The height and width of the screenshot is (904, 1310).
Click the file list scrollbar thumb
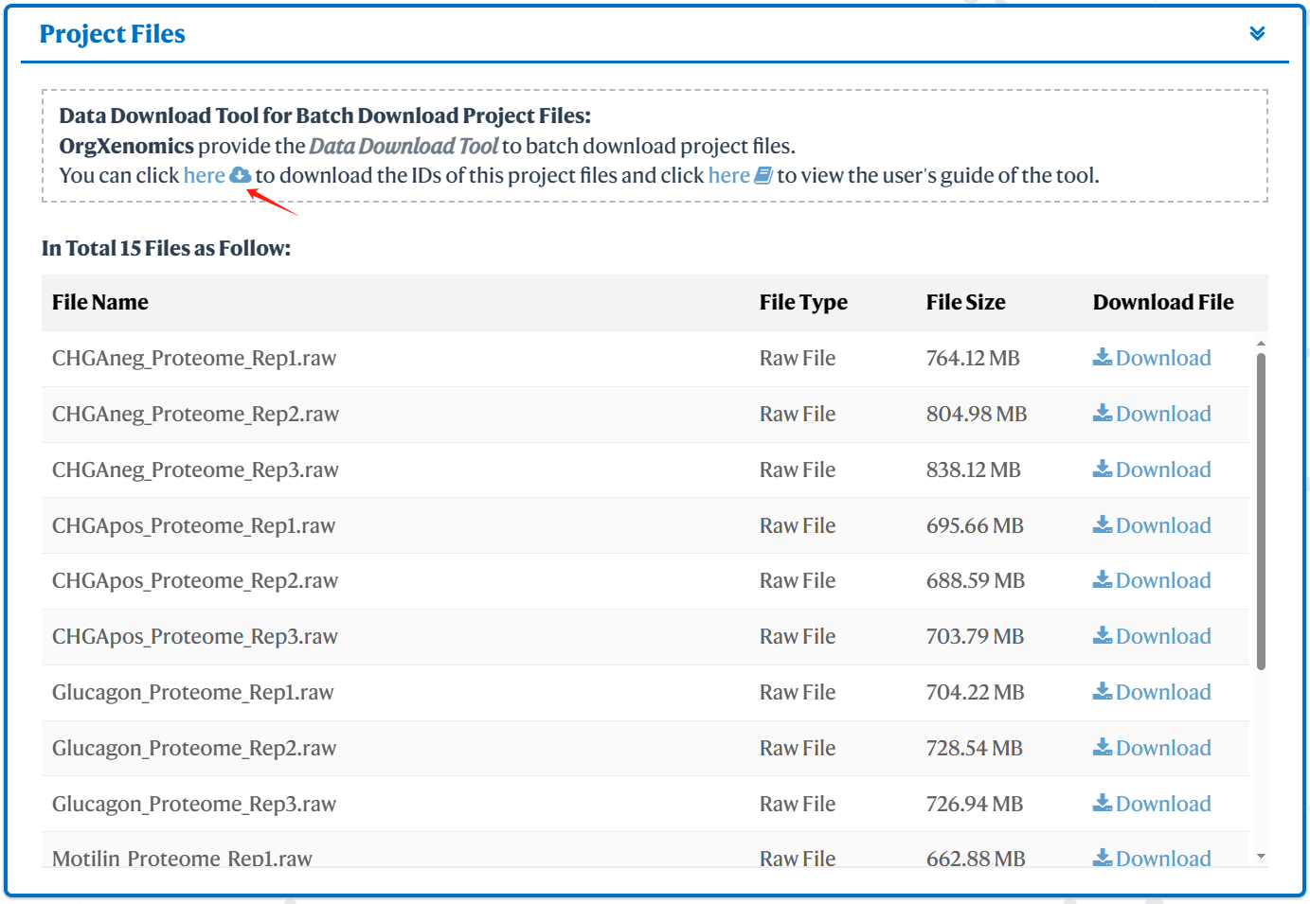pyautogui.click(x=1261, y=511)
